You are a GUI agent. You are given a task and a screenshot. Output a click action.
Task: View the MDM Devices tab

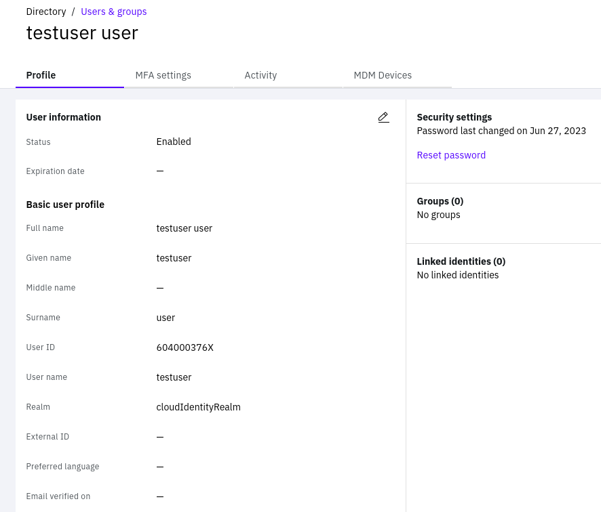pos(383,75)
